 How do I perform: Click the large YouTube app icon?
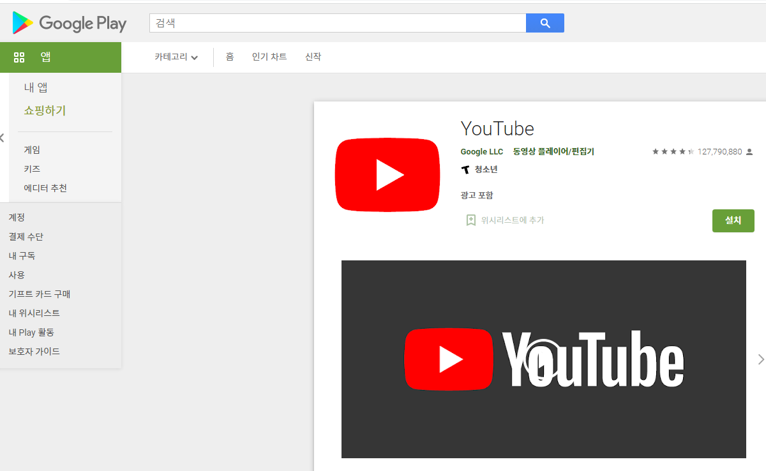click(x=387, y=175)
